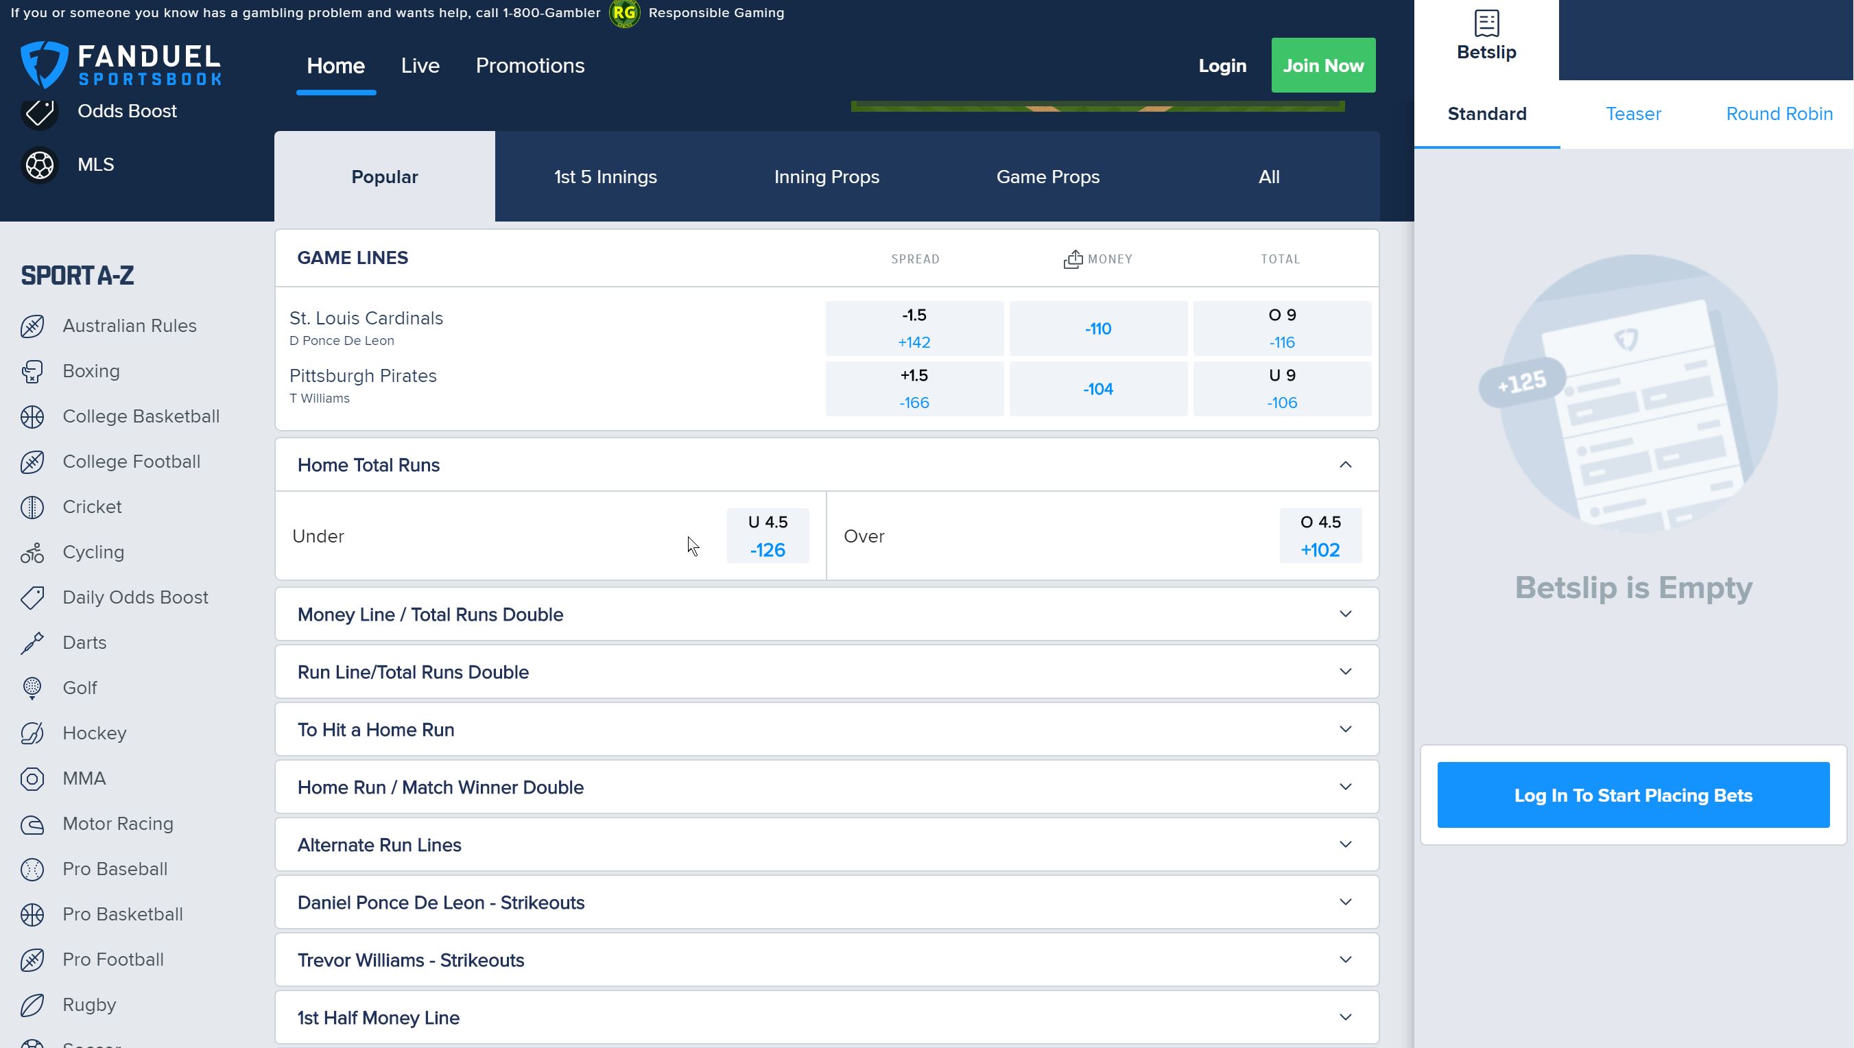Click the MLS soccer ball icon
The image size is (1854, 1048).
[40, 165]
